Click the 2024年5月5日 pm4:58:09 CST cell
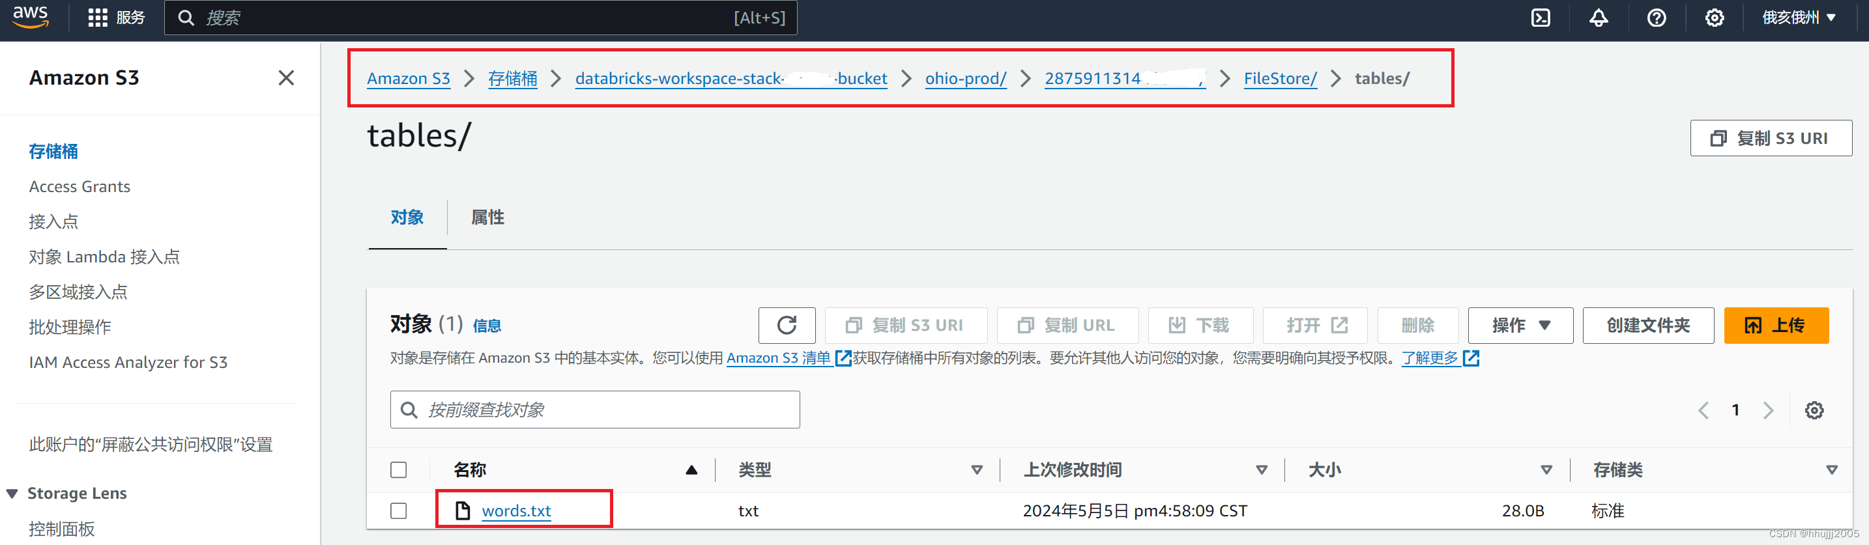Image resolution: width=1869 pixels, height=545 pixels. pos(1135,511)
